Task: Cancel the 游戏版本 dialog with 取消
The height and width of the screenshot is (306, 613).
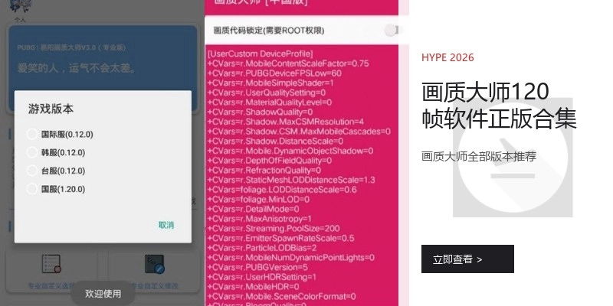Action: (x=166, y=225)
